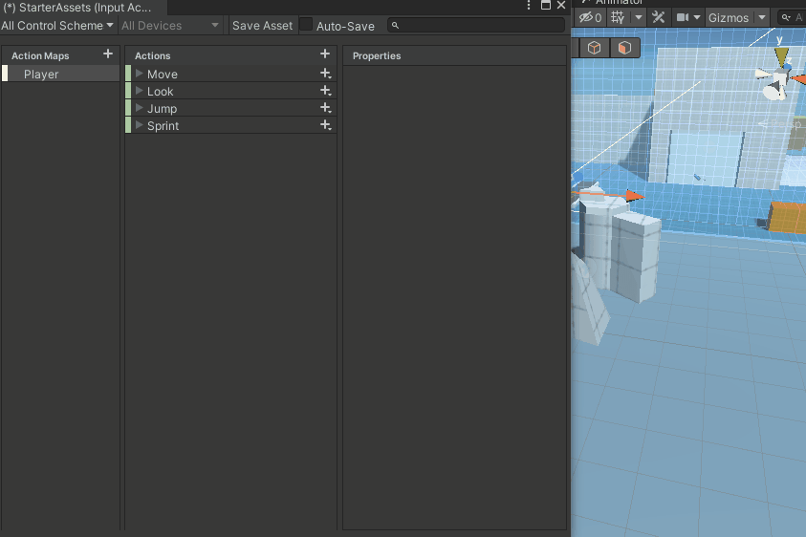The height and width of the screenshot is (537, 806).
Task: Add binding to the Move action
Action: pyautogui.click(x=325, y=74)
